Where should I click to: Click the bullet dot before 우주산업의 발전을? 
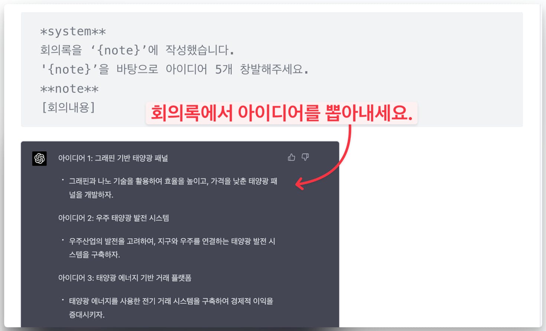point(63,240)
